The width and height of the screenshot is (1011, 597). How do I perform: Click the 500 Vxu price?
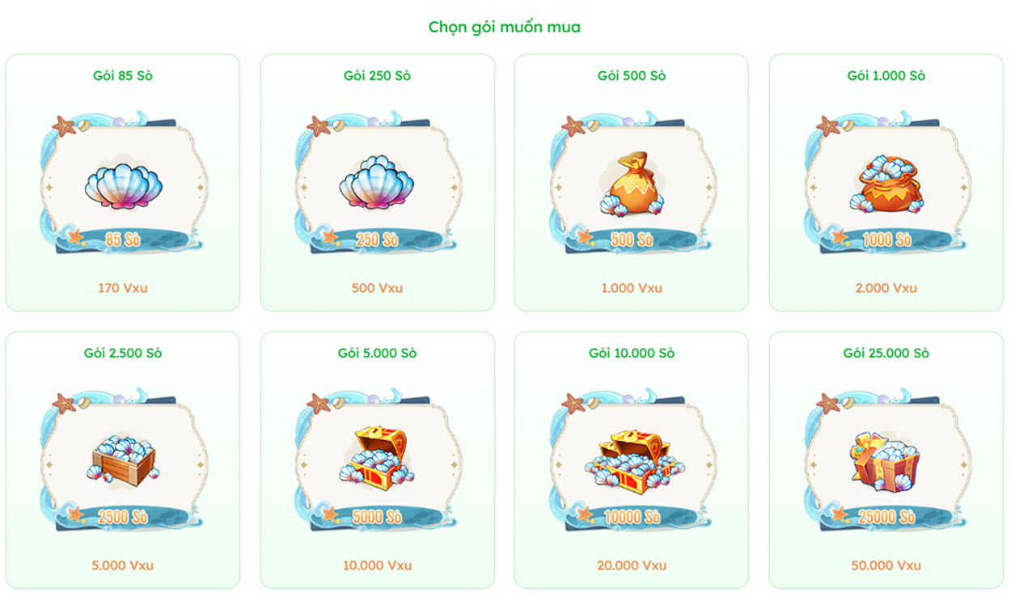tap(377, 288)
